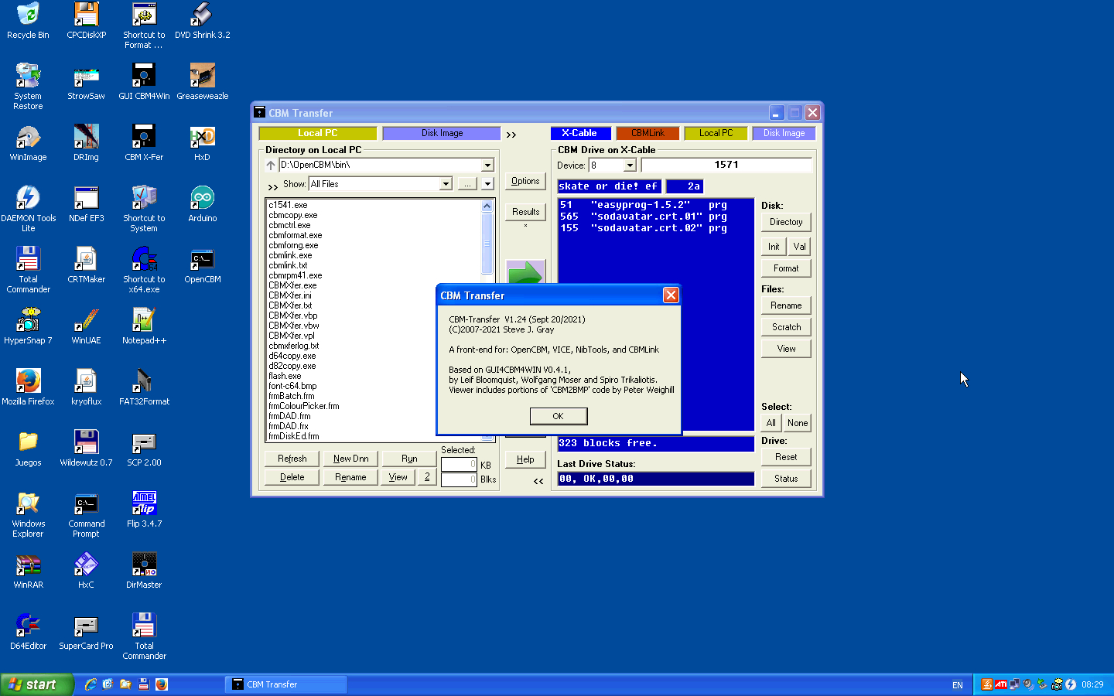Select the WinUAE desktop icon
Viewport: 1114px width, 696px height.
click(86, 326)
